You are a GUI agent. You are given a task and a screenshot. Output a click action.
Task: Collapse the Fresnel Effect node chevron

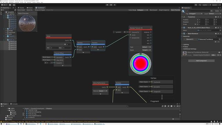[62, 66]
